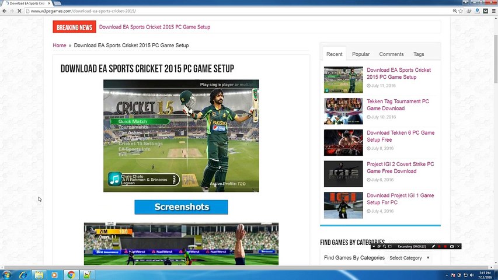The height and width of the screenshot is (280, 498).
Task: Switch to the Tags tab
Action: coord(419,54)
